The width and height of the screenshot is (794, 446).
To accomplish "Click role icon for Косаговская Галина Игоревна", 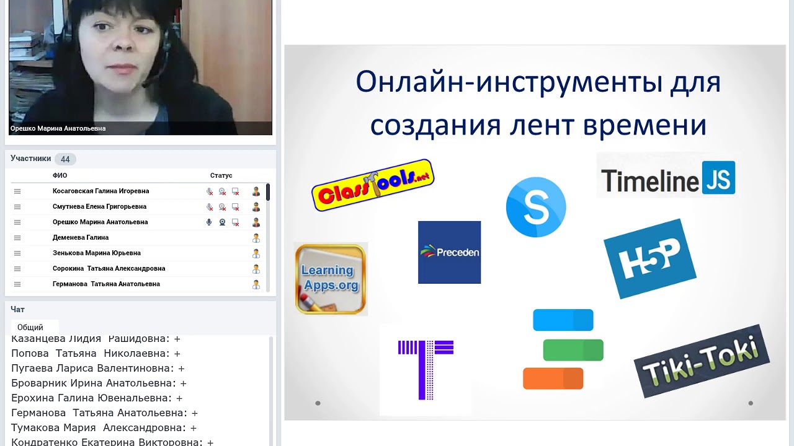I will pyautogui.click(x=256, y=191).
